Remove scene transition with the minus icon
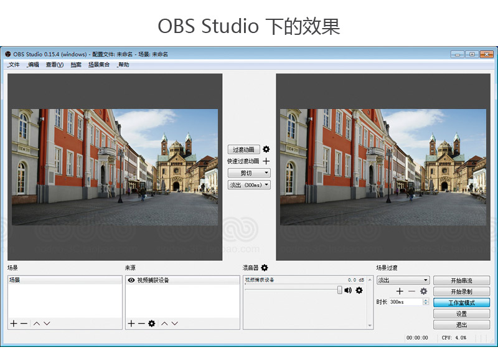498x360 pixels. [411, 291]
